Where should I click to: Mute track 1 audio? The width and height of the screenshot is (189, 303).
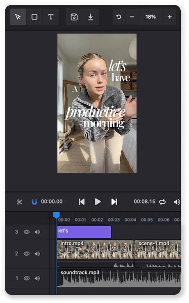click(37, 278)
